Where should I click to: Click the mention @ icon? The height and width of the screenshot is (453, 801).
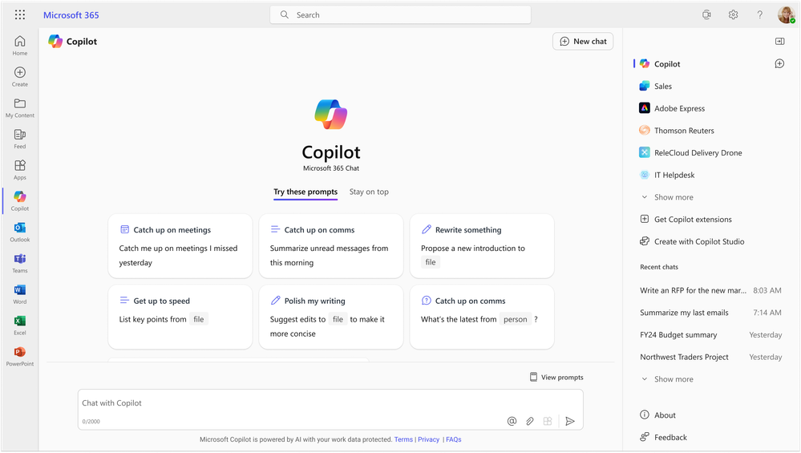pyautogui.click(x=512, y=421)
